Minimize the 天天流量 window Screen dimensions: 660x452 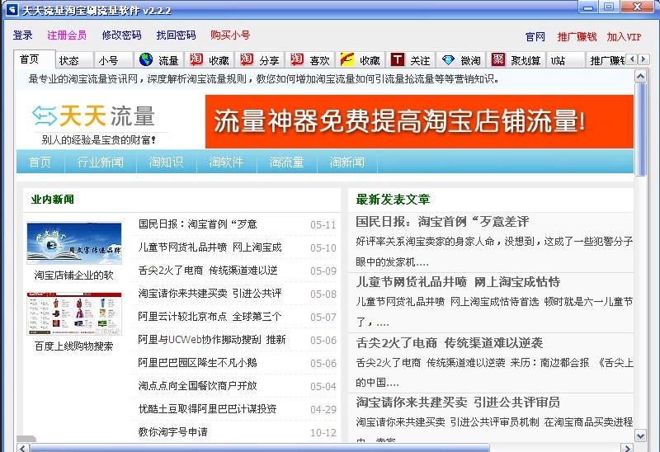pos(588,7)
